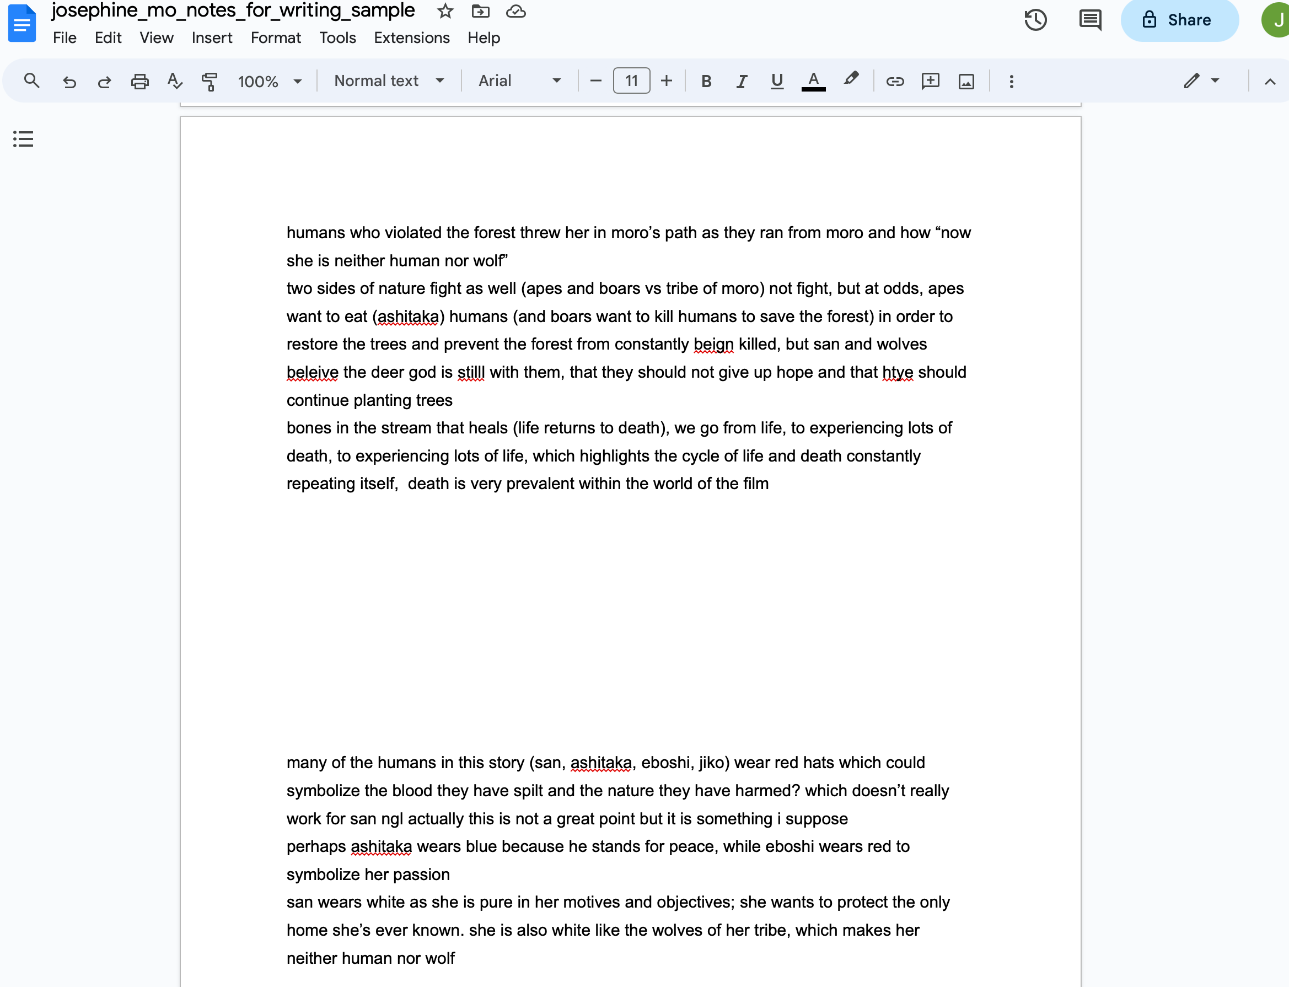Open the Format menu
This screenshot has width=1289, height=987.
click(276, 38)
